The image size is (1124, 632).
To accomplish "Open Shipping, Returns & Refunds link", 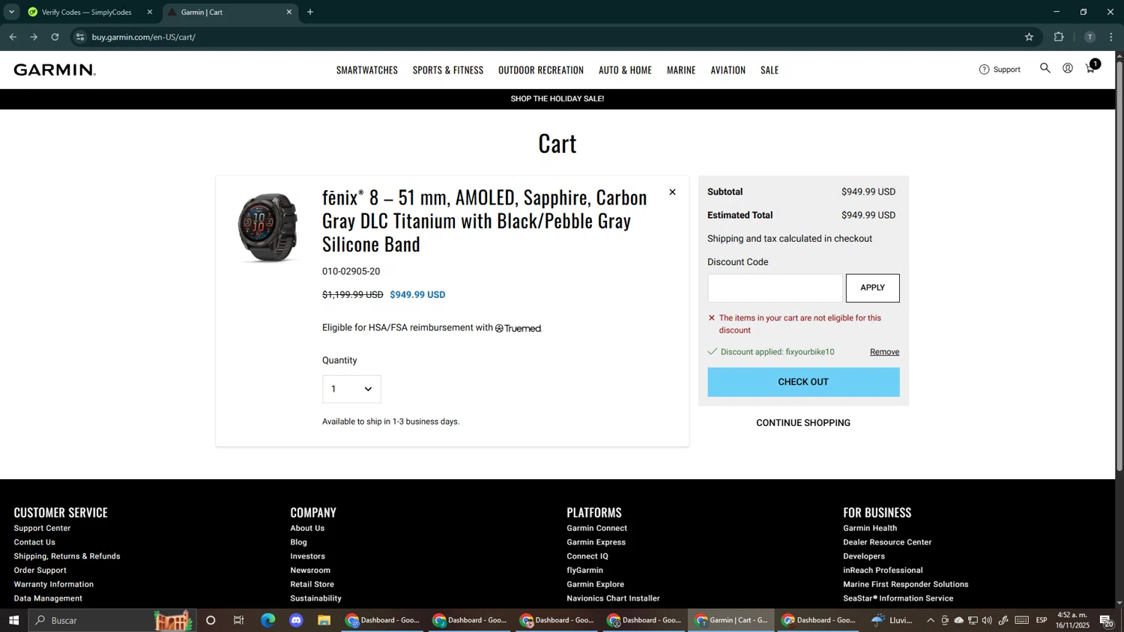I will pyautogui.click(x=67, y=556).
